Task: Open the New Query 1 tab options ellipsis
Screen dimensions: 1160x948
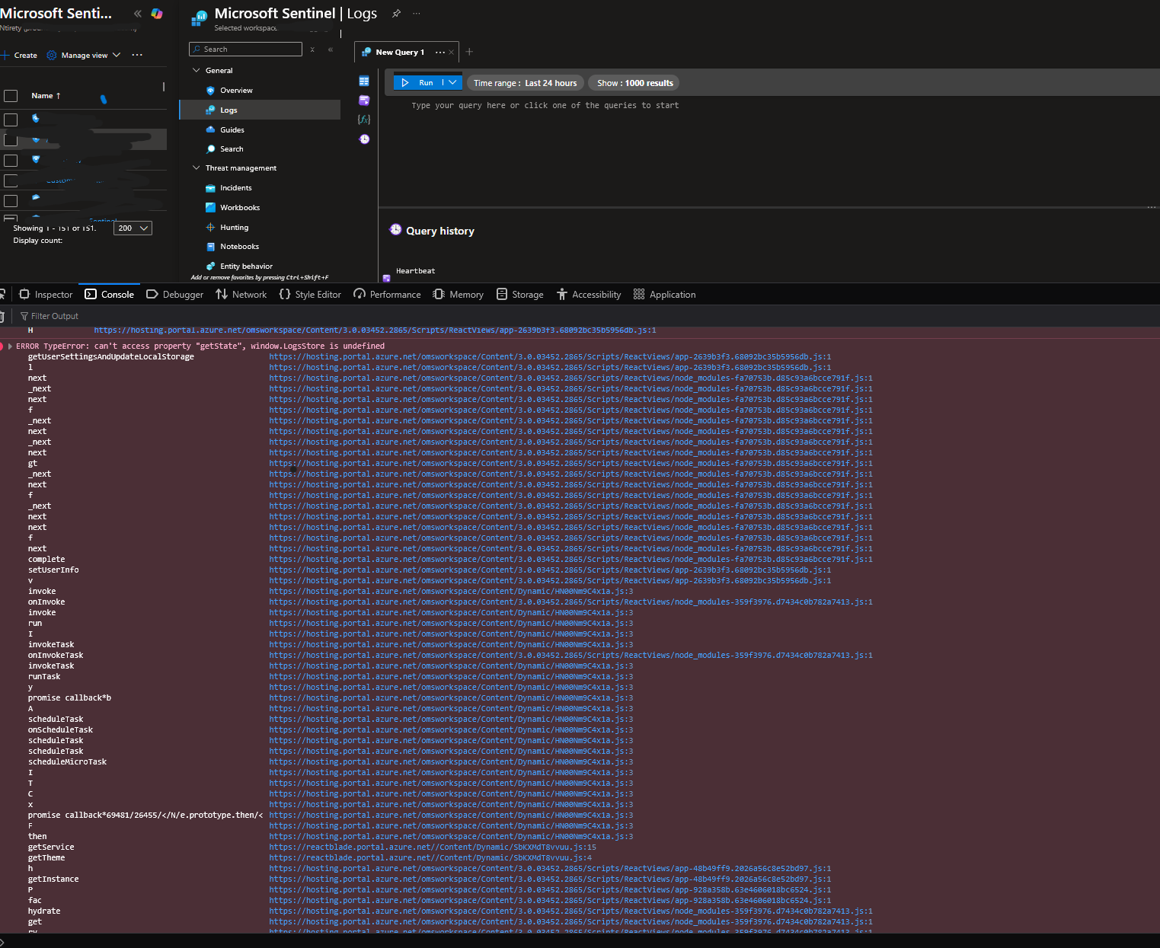Action: pyautogui.click(x=439, y=52)
